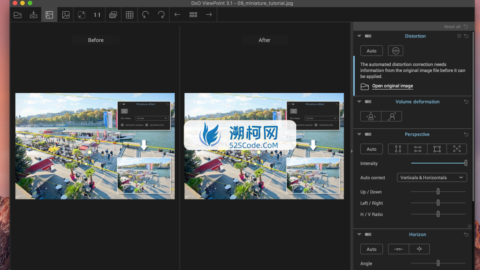Click the folder icon beside Open original image

[364, 86]
